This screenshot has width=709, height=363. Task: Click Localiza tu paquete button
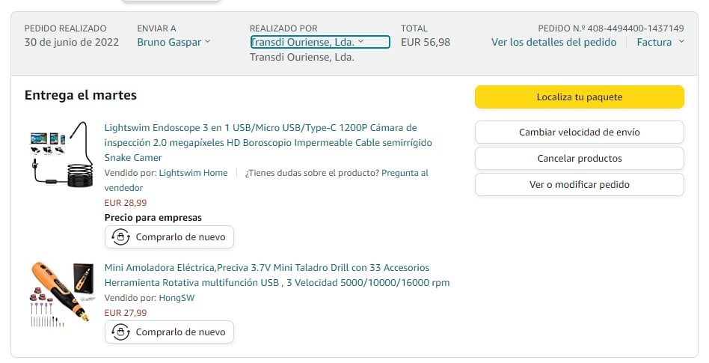tap(579, 97)
